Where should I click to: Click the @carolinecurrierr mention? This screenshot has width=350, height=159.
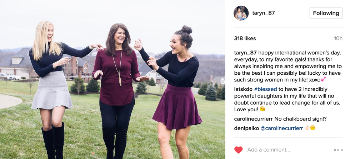[282, 128]
